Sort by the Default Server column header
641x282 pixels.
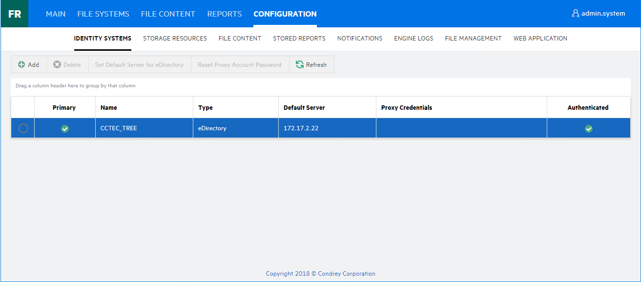click(327, 108)
